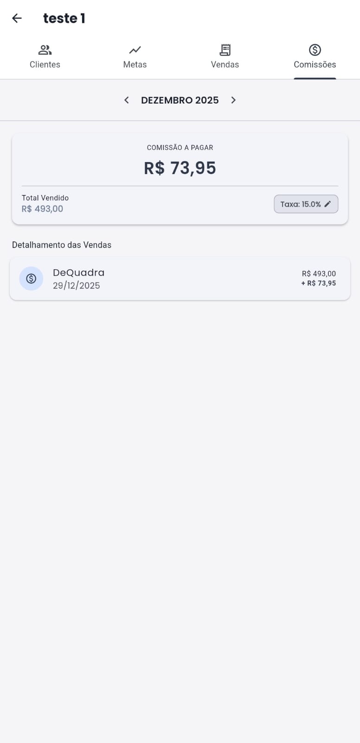Click the Metas trend line icon

[135, 50]
